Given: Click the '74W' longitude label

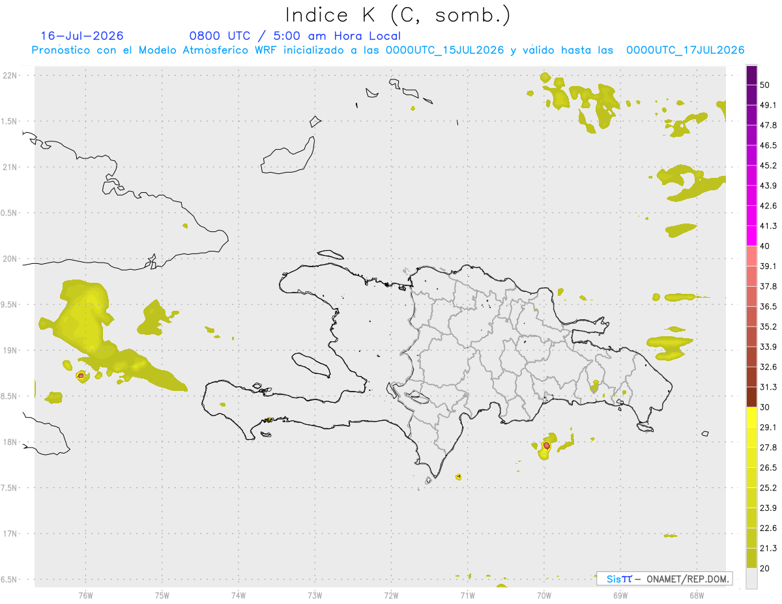Looking at the screenshot, I should (238, 595).
